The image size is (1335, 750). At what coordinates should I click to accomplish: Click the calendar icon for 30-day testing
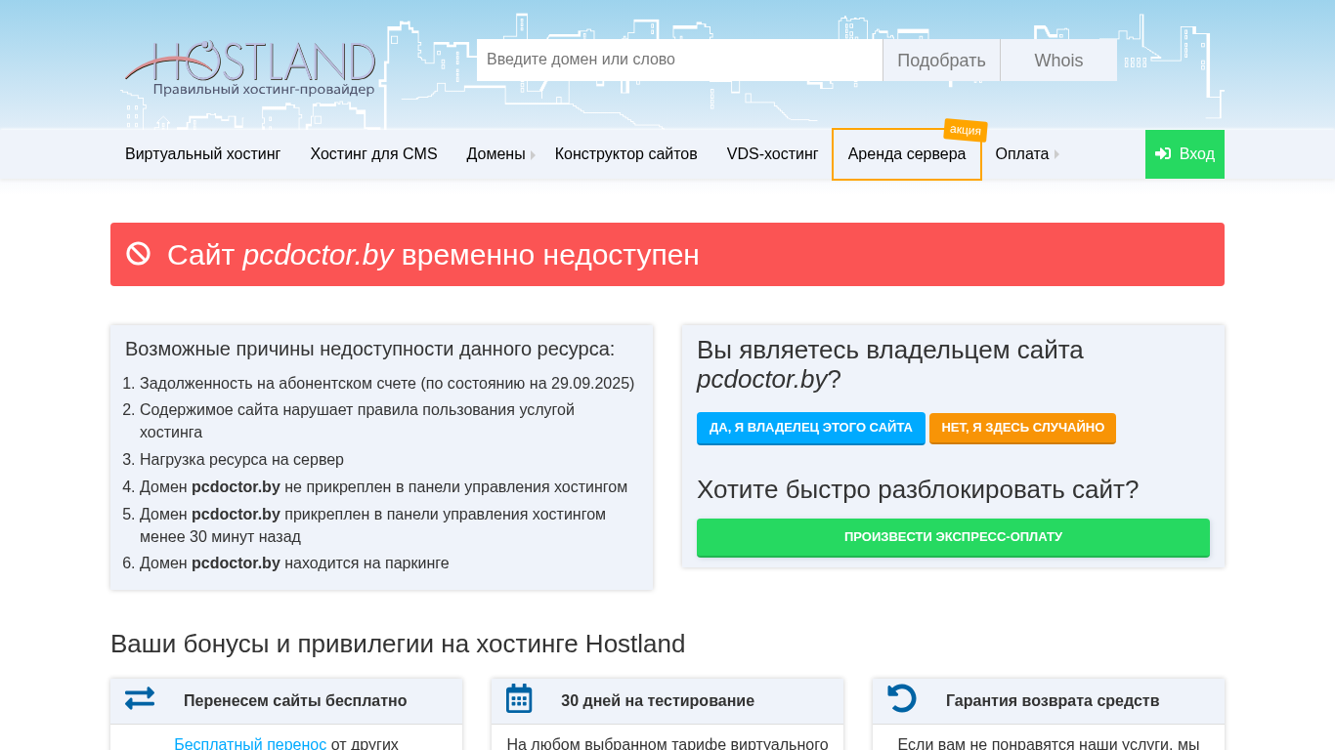(519, 699)
